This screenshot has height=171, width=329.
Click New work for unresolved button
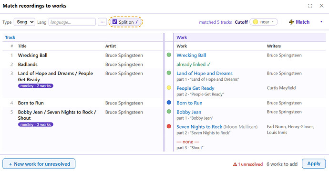coord(39,164)
